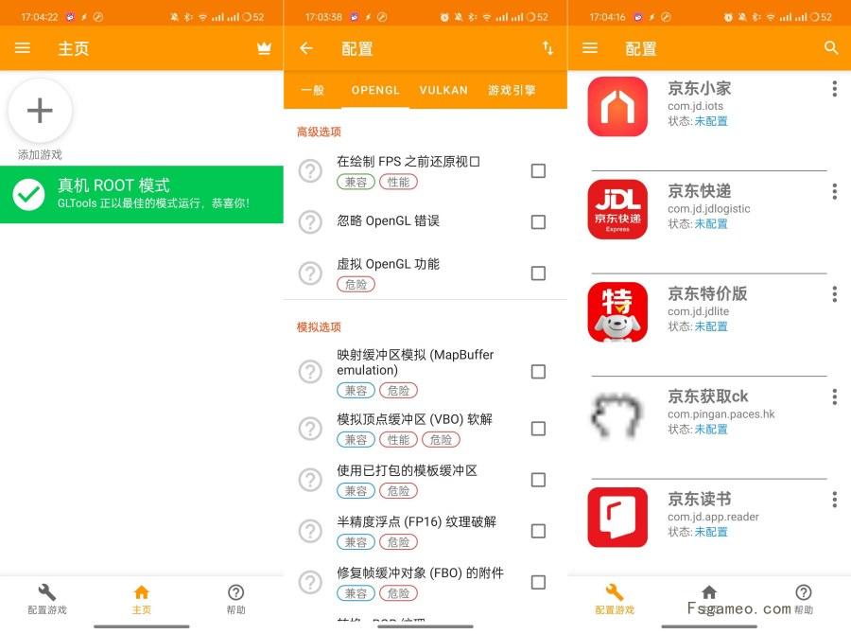Tap 兼容 tag under 在绘制 FPS 之前还原视口

tap(356, 182)
